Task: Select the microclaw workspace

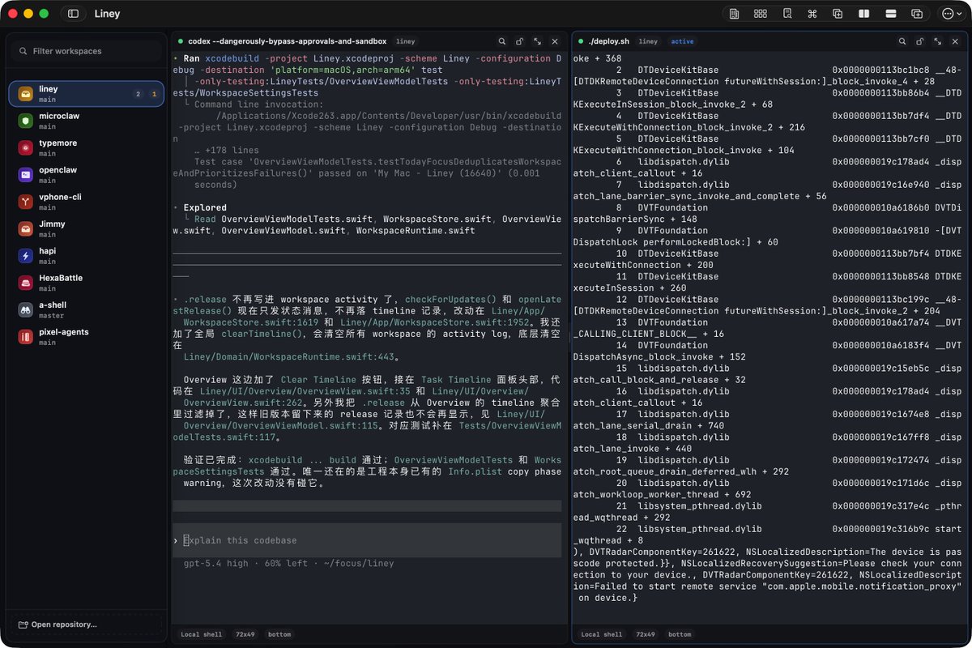Action: [86, 121]
